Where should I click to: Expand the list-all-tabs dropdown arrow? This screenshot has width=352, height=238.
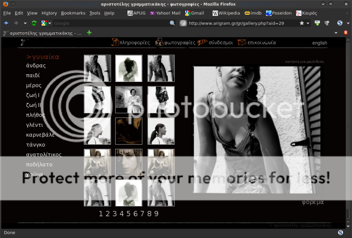coord(336,33)
